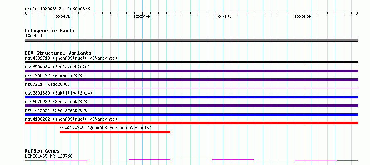Viewport: 370px width, 165px height.
Task: Click the Cytogenetic Bands track heading
Action: tap(49, 31)
